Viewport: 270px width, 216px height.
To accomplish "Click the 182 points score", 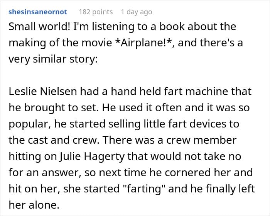I will point(96,12).
